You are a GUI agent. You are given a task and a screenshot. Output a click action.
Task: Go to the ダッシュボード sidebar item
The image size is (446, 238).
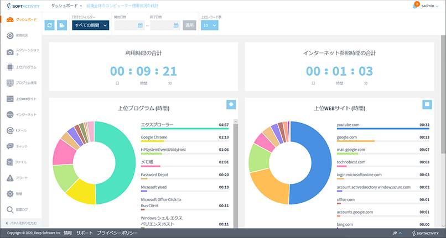(x=20, y=19)
